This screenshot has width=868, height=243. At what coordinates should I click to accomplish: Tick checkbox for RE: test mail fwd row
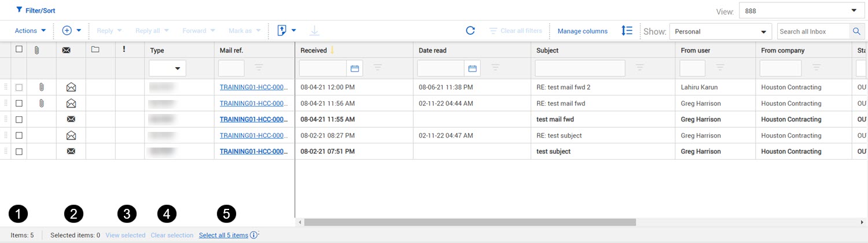(19, 104)
